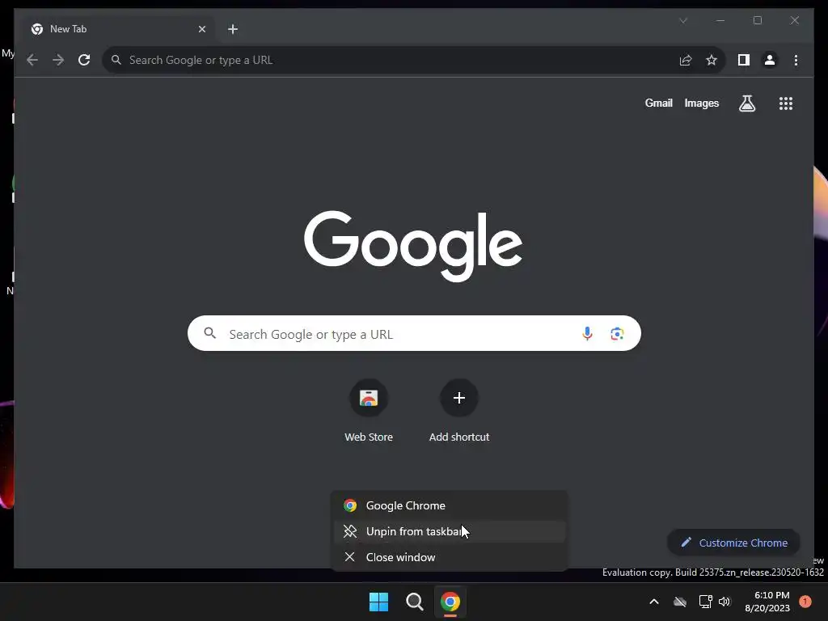
Task: Open the network status tray icon
Action: tap(705, 602)
